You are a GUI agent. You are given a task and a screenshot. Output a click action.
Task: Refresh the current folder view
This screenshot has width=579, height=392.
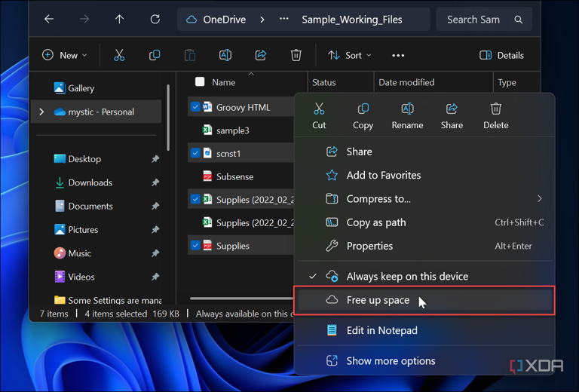point(155,20)
